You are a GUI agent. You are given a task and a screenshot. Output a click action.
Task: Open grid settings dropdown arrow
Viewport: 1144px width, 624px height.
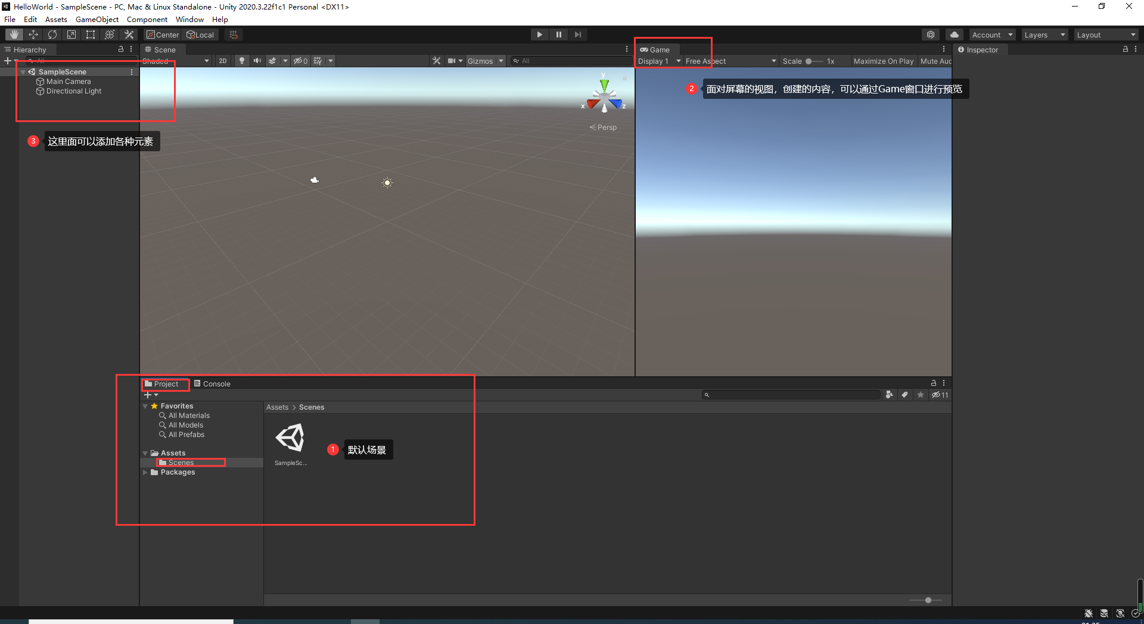click(331, 61)
